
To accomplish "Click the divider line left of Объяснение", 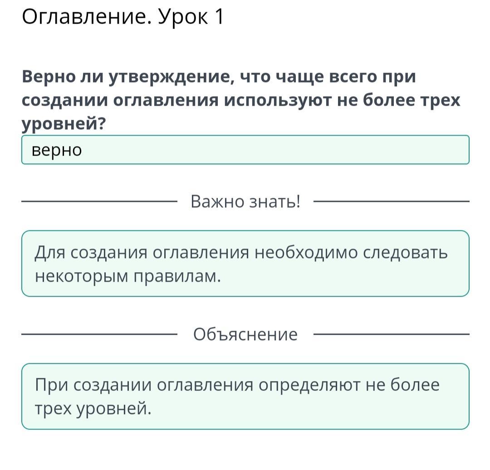I will coord(99,334).
